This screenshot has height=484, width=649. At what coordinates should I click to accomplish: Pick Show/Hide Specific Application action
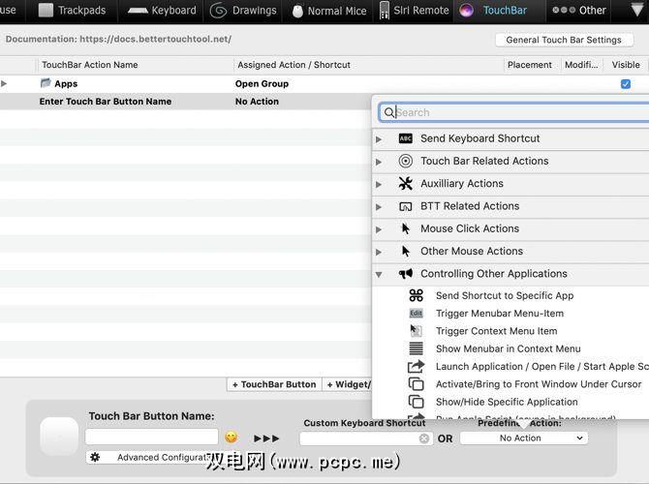tap(506, 402)
